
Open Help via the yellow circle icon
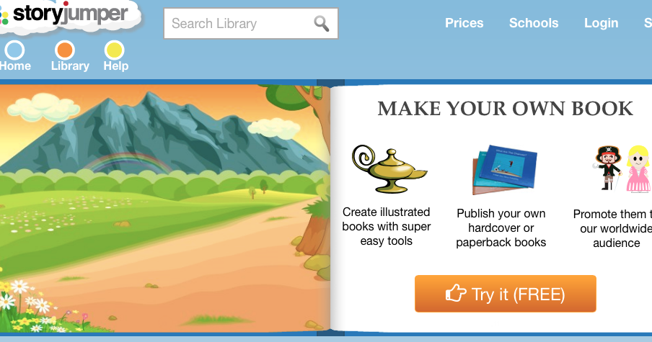[x=114, y=50]
